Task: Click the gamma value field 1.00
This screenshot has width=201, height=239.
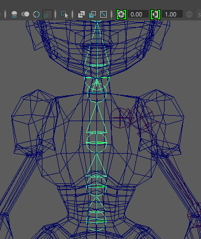Action: (x=172, y=14)
